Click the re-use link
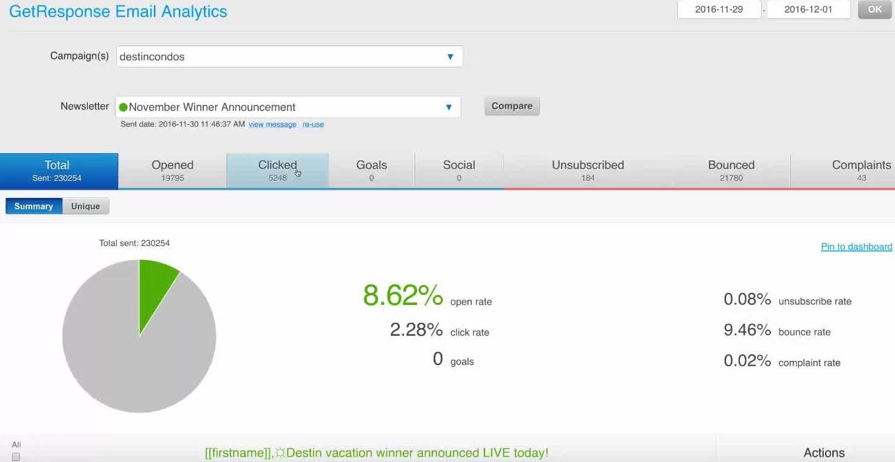 point(313,124)
